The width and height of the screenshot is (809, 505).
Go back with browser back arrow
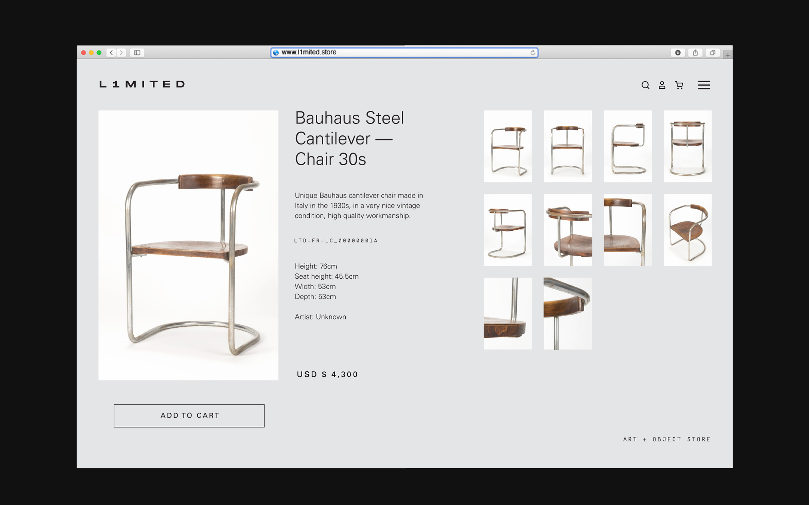coord(111,53)
